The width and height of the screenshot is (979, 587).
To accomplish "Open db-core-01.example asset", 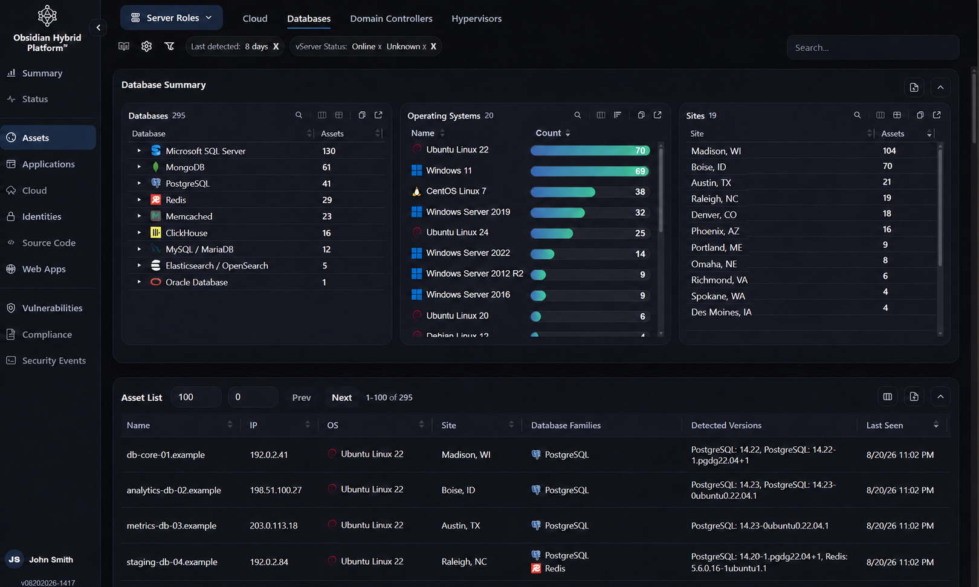I will tap(166, 455).
